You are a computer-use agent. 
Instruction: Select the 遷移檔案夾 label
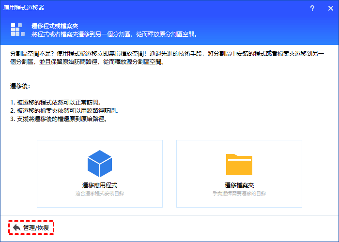239,185
